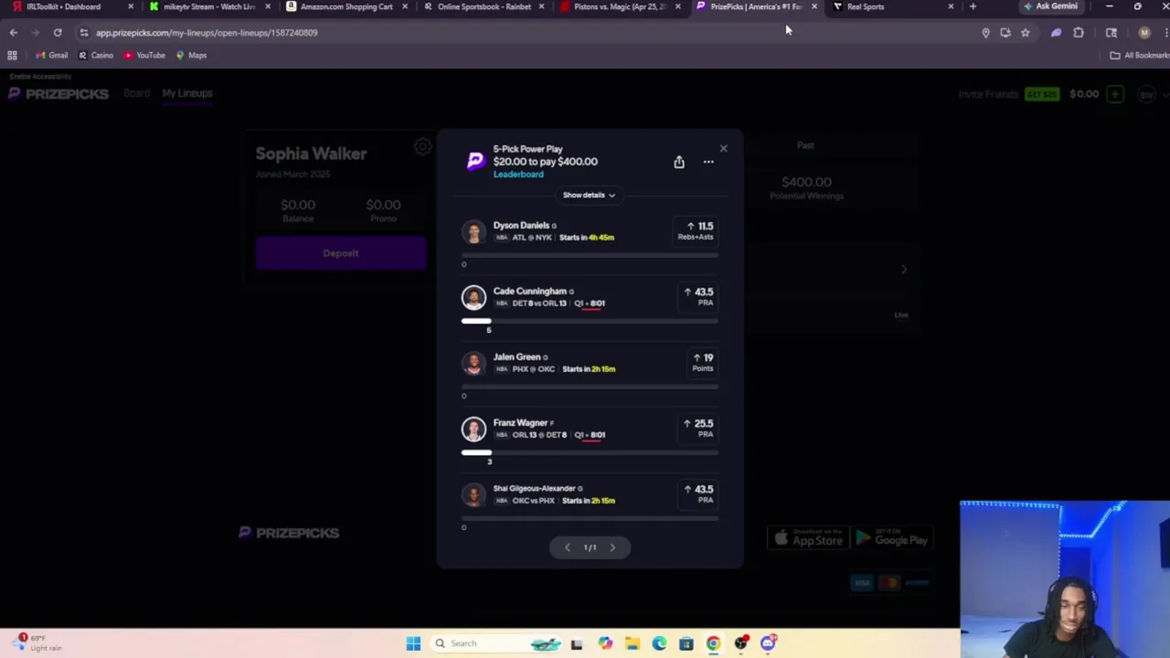The height and width of the screenshot is (658, 1170).
Task: Click the Dyson Daniels player name
Action: coord(521,226)
